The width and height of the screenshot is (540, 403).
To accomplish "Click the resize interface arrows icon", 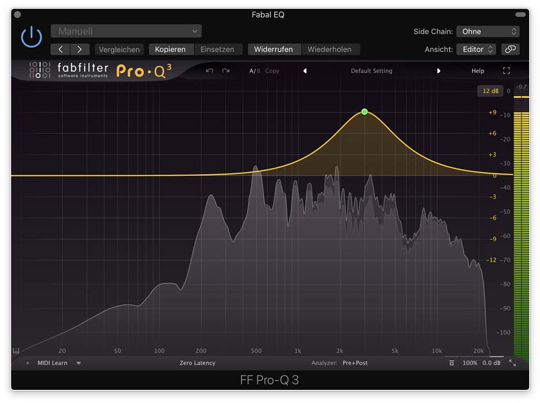I will (x=512, y=363).
